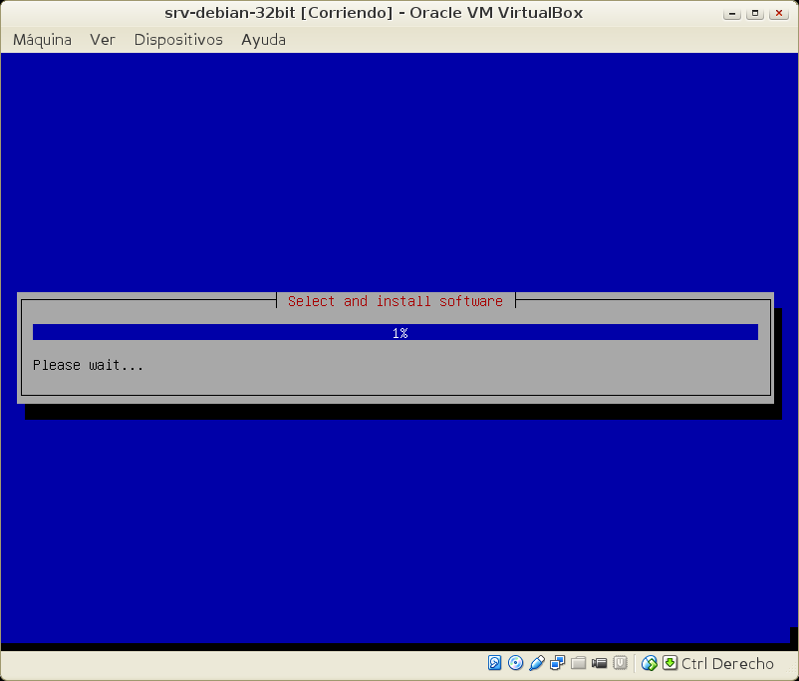Click the 'Please wait...' message text
Image resolution: width=799 pixels, height=681 pixels.
(x=88, y=365)
